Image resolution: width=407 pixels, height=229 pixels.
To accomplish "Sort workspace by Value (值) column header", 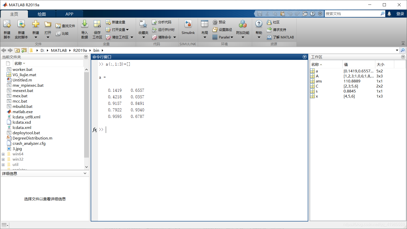I will pyautogui.click(x=359, y=65).
